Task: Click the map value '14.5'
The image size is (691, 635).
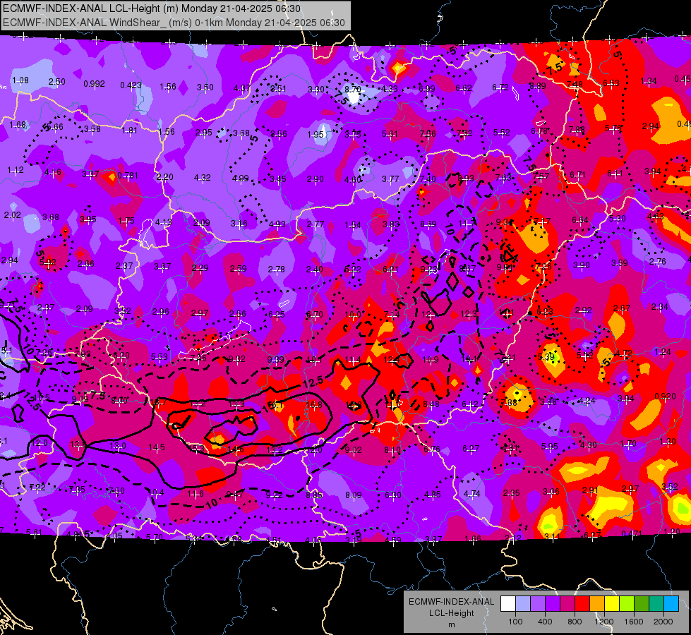Action: (157, 447)
